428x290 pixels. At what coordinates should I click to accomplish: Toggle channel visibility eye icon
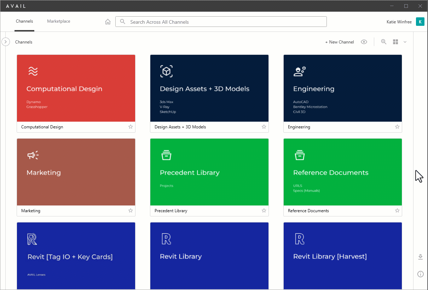pos(364,42)
